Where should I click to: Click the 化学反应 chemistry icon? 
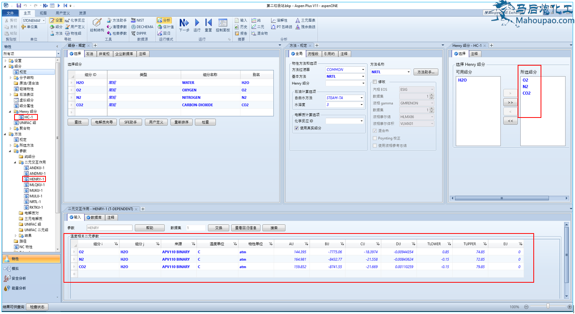tap(75, 20)
